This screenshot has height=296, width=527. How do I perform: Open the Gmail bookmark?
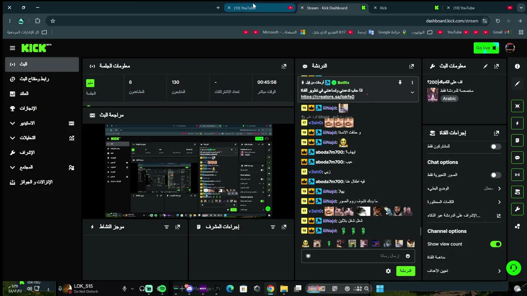[x=501, y=32]
